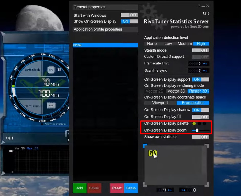
Task: Click the GPU chip icon in Afterburner
Action: [x=51, y=70]
